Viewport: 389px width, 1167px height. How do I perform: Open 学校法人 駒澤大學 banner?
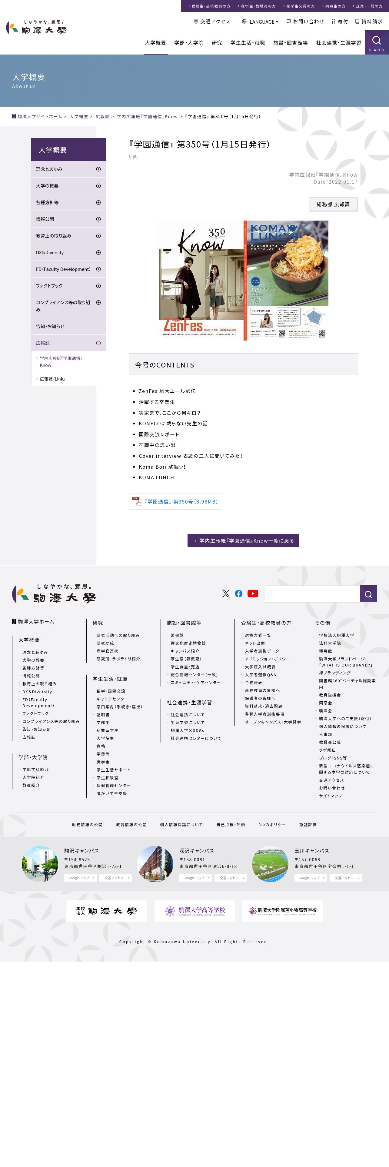106,911
